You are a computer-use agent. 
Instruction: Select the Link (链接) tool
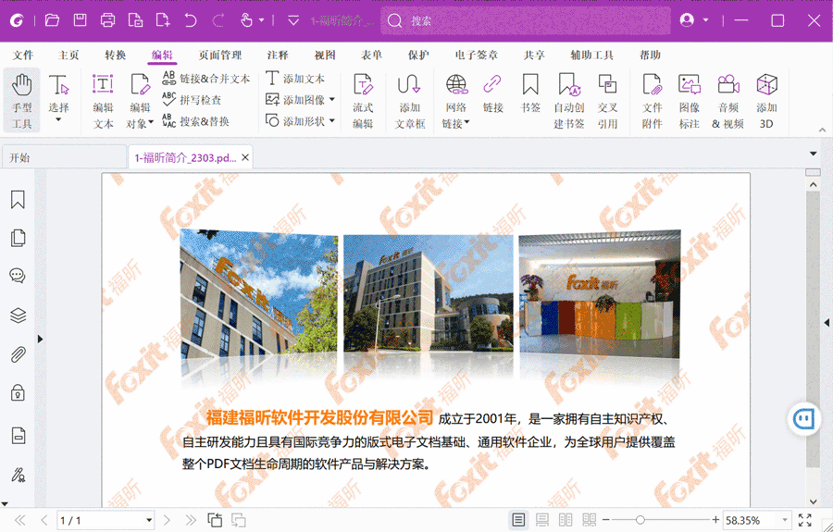coord(492,93)
